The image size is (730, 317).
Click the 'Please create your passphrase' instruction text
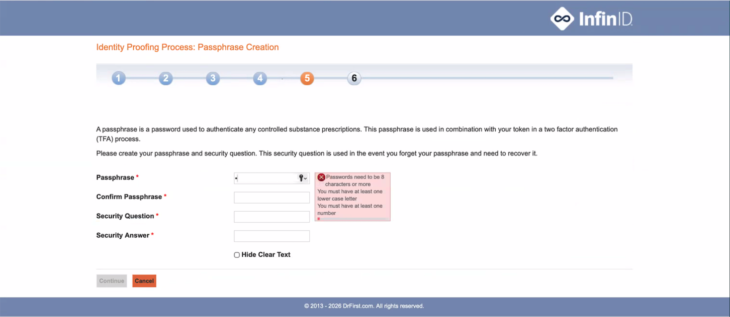[317, 153]
